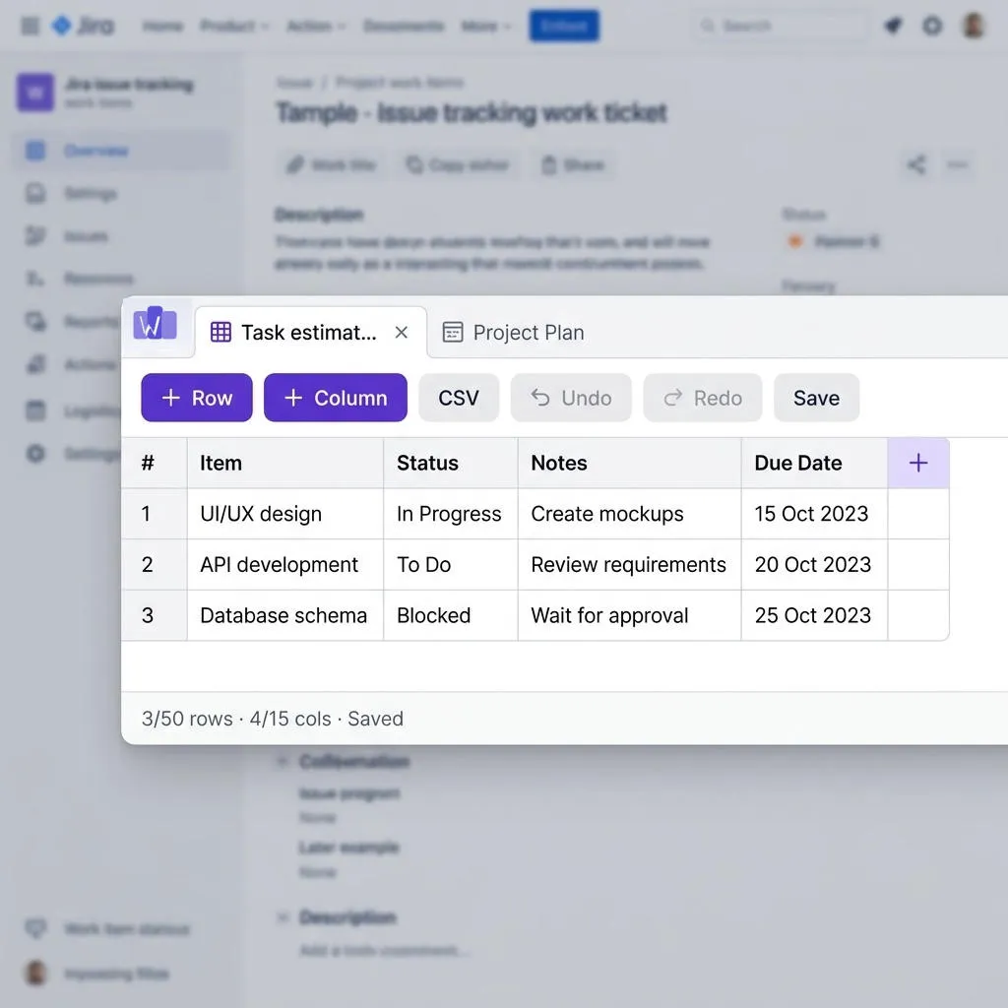Select the 15 Oct 2023 due date cell
Viewport: 1008px width, 1008px height.
[814, 514]
